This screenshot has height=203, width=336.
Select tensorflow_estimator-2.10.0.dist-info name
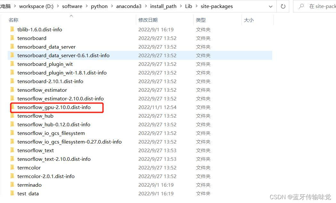tap(61, 98)
